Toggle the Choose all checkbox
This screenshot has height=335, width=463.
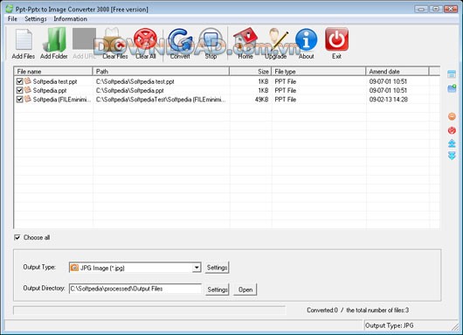(x=17, y=237)
